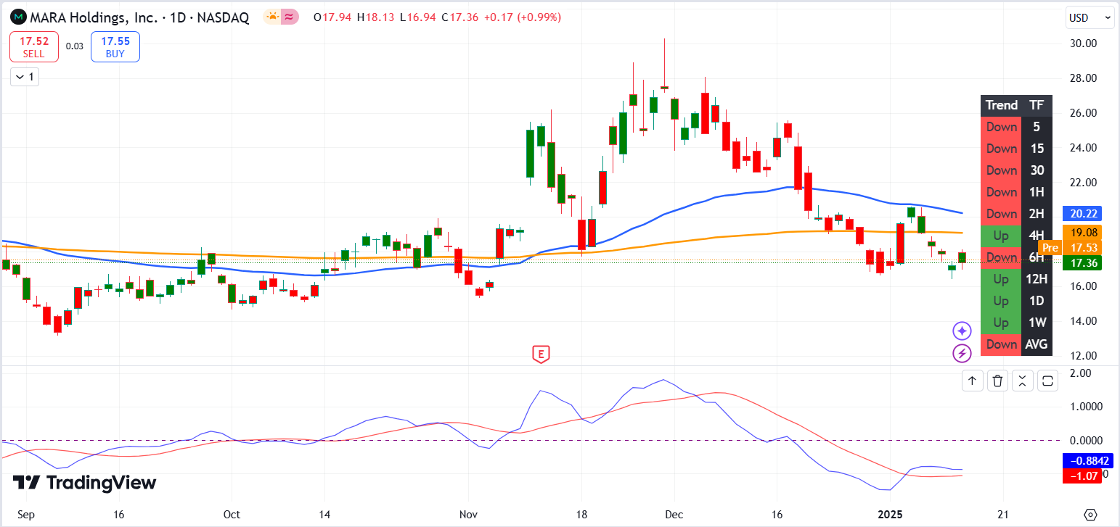Click the Down cell for 1H timeframe
The width and height of the screenshot is (1120, 527).
coord(1002,192)
